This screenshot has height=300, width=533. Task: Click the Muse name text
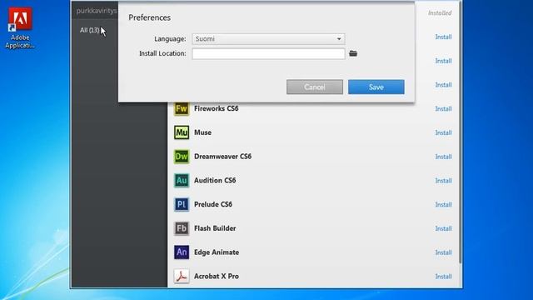pos(202,132)
